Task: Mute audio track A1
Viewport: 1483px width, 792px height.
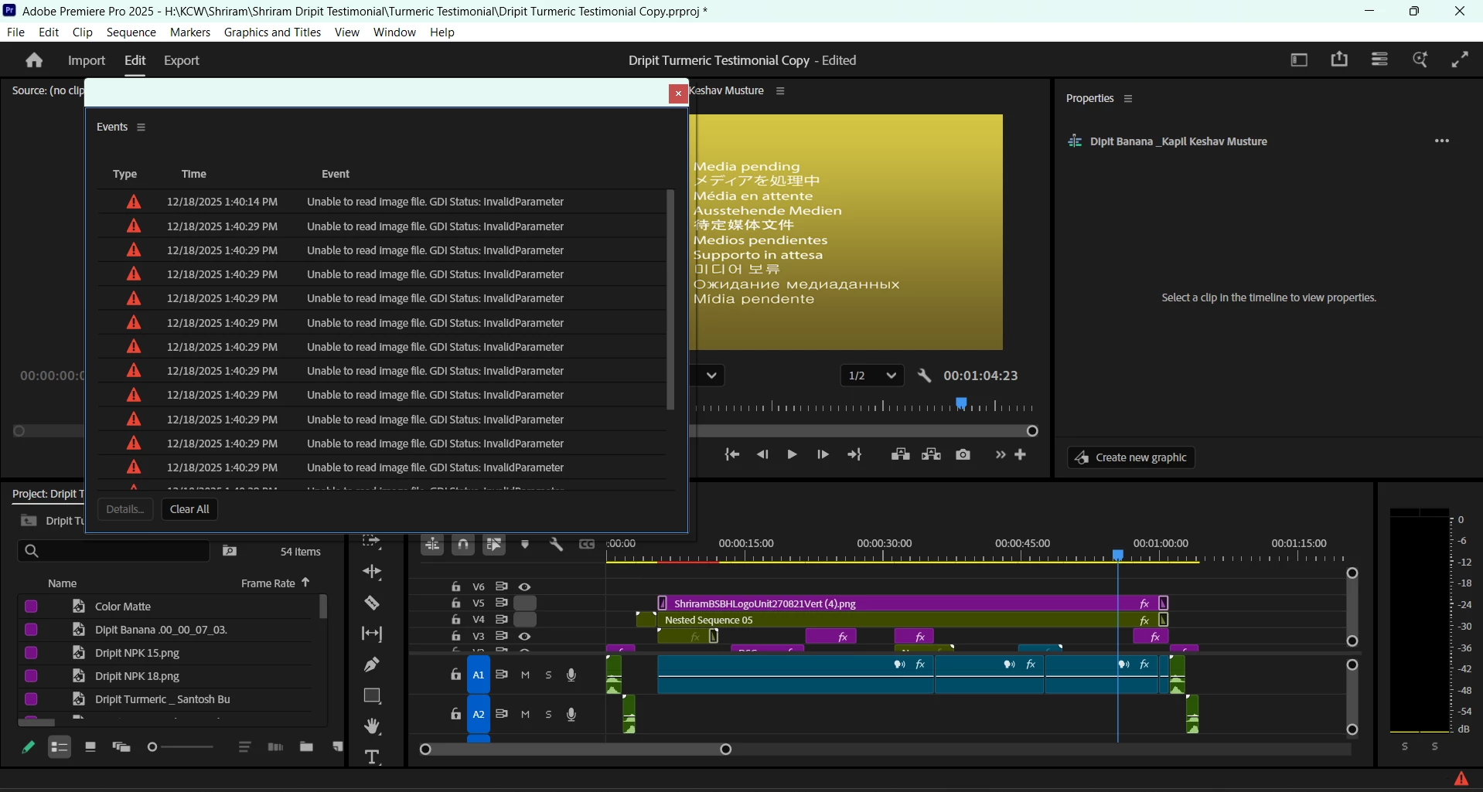Action: [526, 675]
